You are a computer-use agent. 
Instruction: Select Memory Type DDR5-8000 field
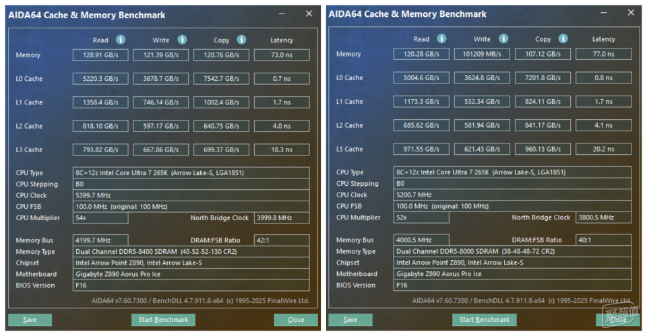click(512, 251)
